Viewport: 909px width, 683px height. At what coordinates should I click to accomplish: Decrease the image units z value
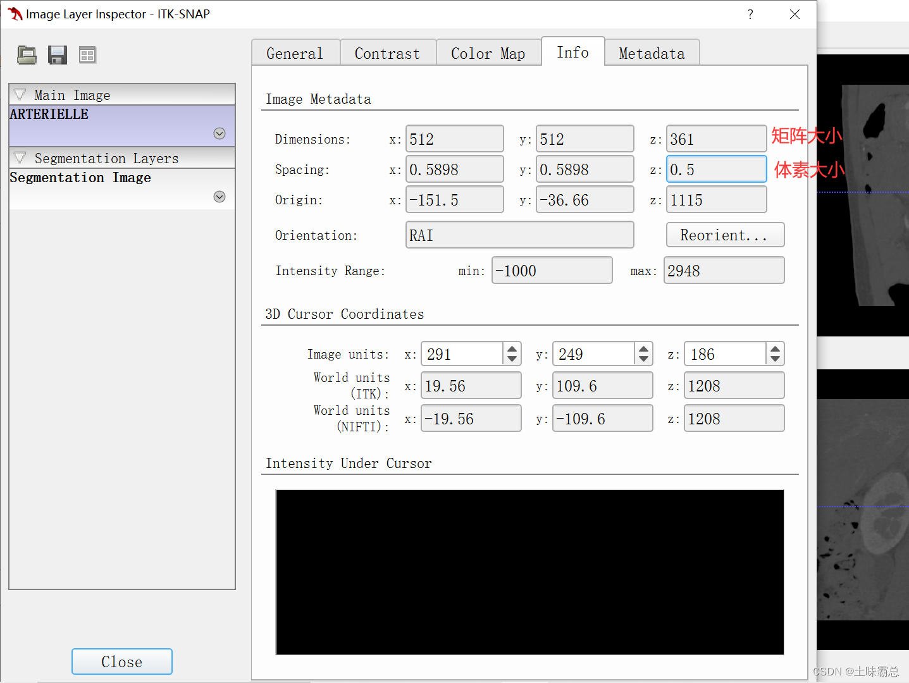[776, 360]
